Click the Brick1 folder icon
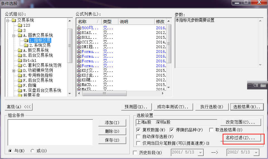This screenshot has height=159, width=268. 20,60
